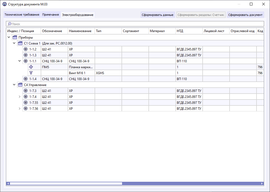This screenshot has height=192, width=270.
Task: Click the folder icon of C1 Схема 1
Action: coord(20,43)
